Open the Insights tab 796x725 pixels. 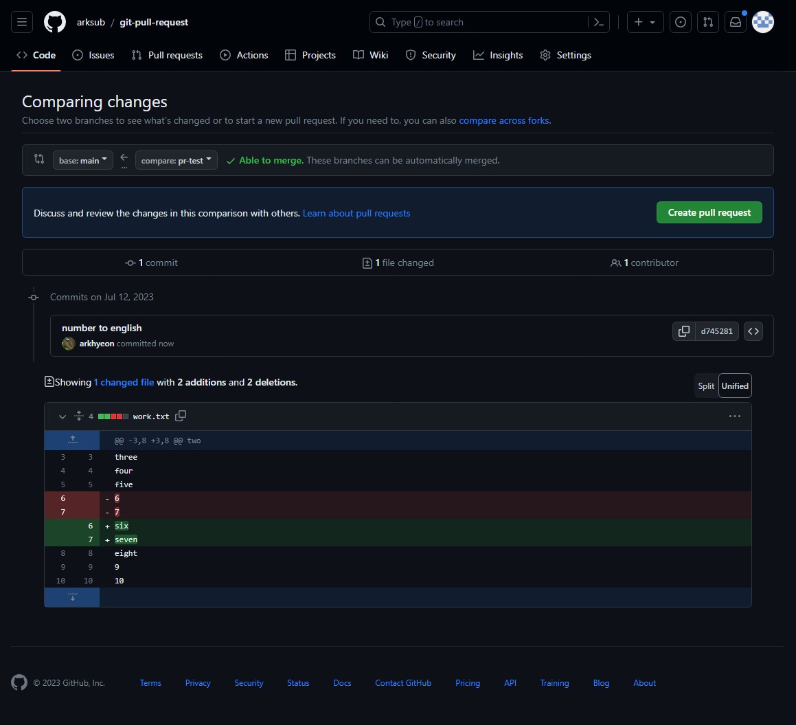pos(498,55)
